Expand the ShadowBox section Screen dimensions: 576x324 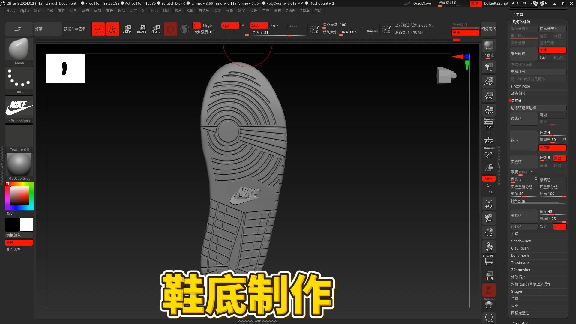click(x=521, y=241)
